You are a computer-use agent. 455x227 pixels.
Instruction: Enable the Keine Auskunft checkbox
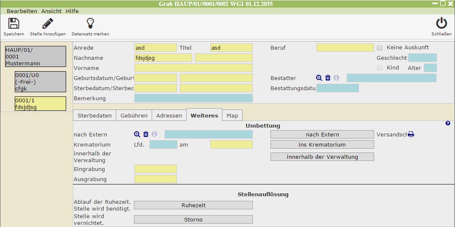tap(380, 48)
